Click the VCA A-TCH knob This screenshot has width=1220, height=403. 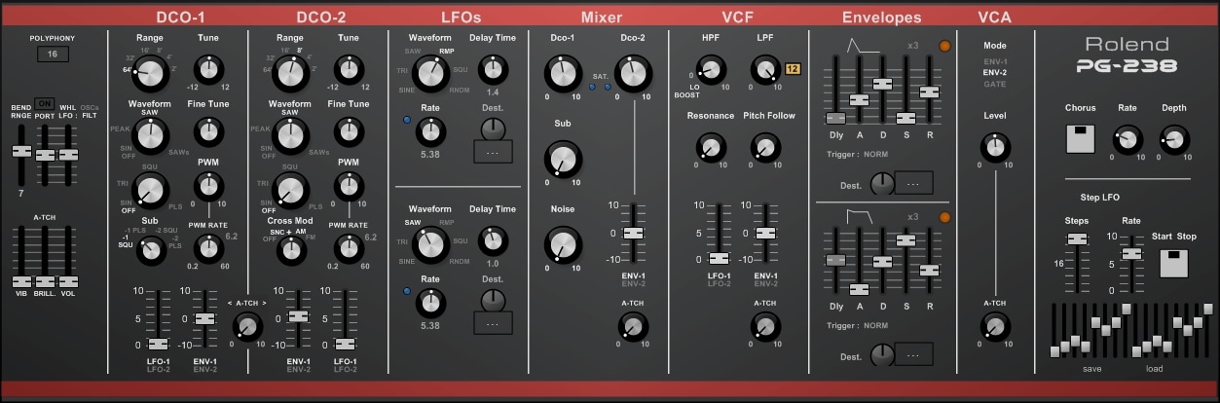pos(994,326)
